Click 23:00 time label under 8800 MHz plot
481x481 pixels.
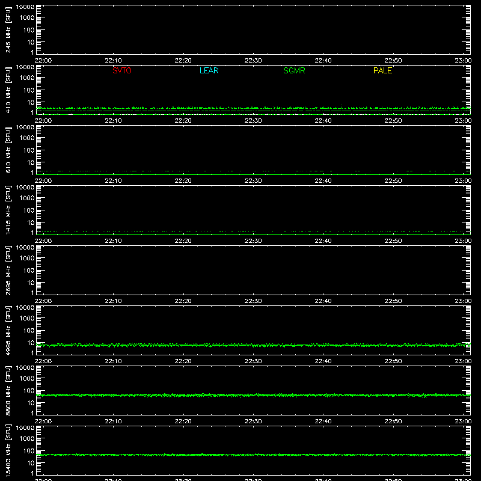463,421
